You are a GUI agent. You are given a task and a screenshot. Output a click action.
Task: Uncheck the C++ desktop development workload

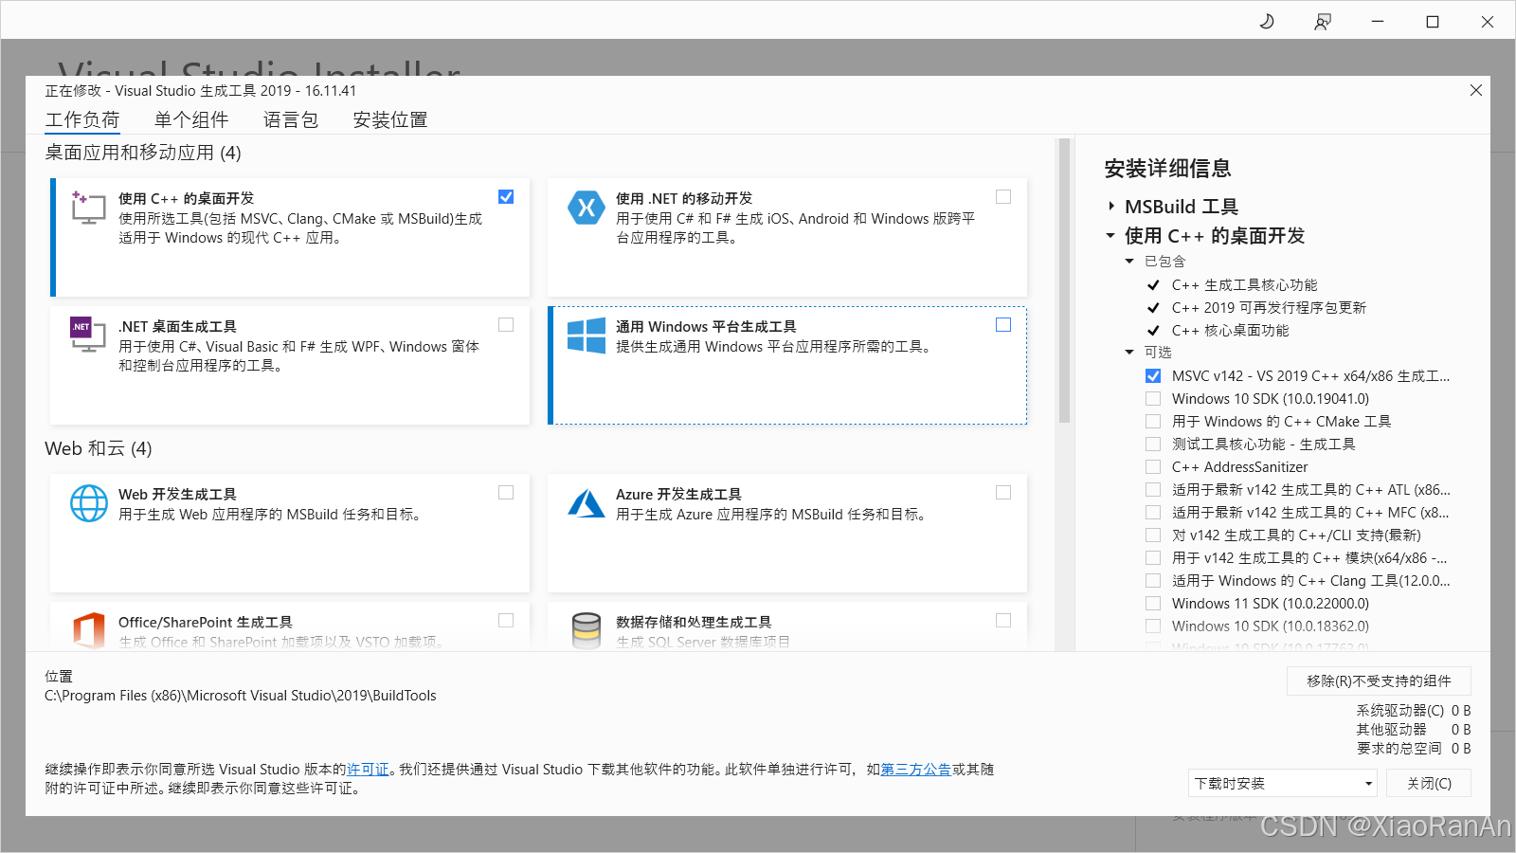point(506,197)
